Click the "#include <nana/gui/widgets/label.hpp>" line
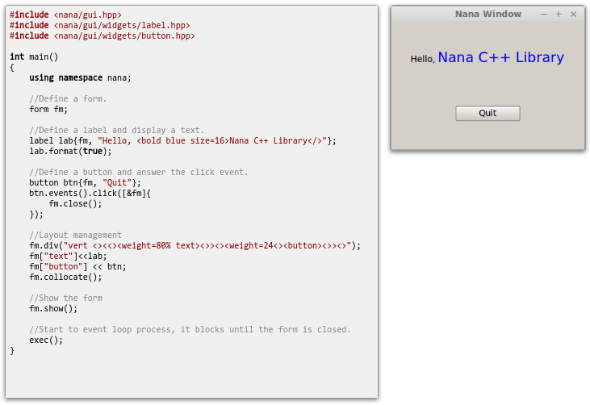 point(100,25)
